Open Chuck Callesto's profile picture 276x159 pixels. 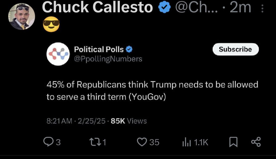pos(22,17)
